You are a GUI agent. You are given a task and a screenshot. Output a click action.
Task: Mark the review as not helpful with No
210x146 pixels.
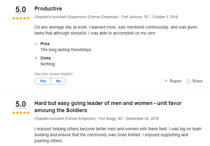(x=58, y=81)
